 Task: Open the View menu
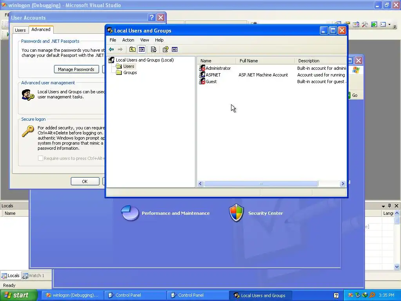point(145,40)
